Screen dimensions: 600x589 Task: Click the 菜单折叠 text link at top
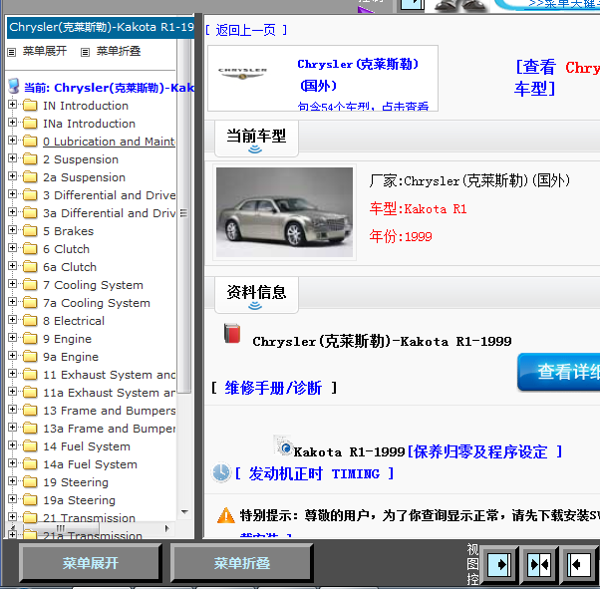click(119, 51)
